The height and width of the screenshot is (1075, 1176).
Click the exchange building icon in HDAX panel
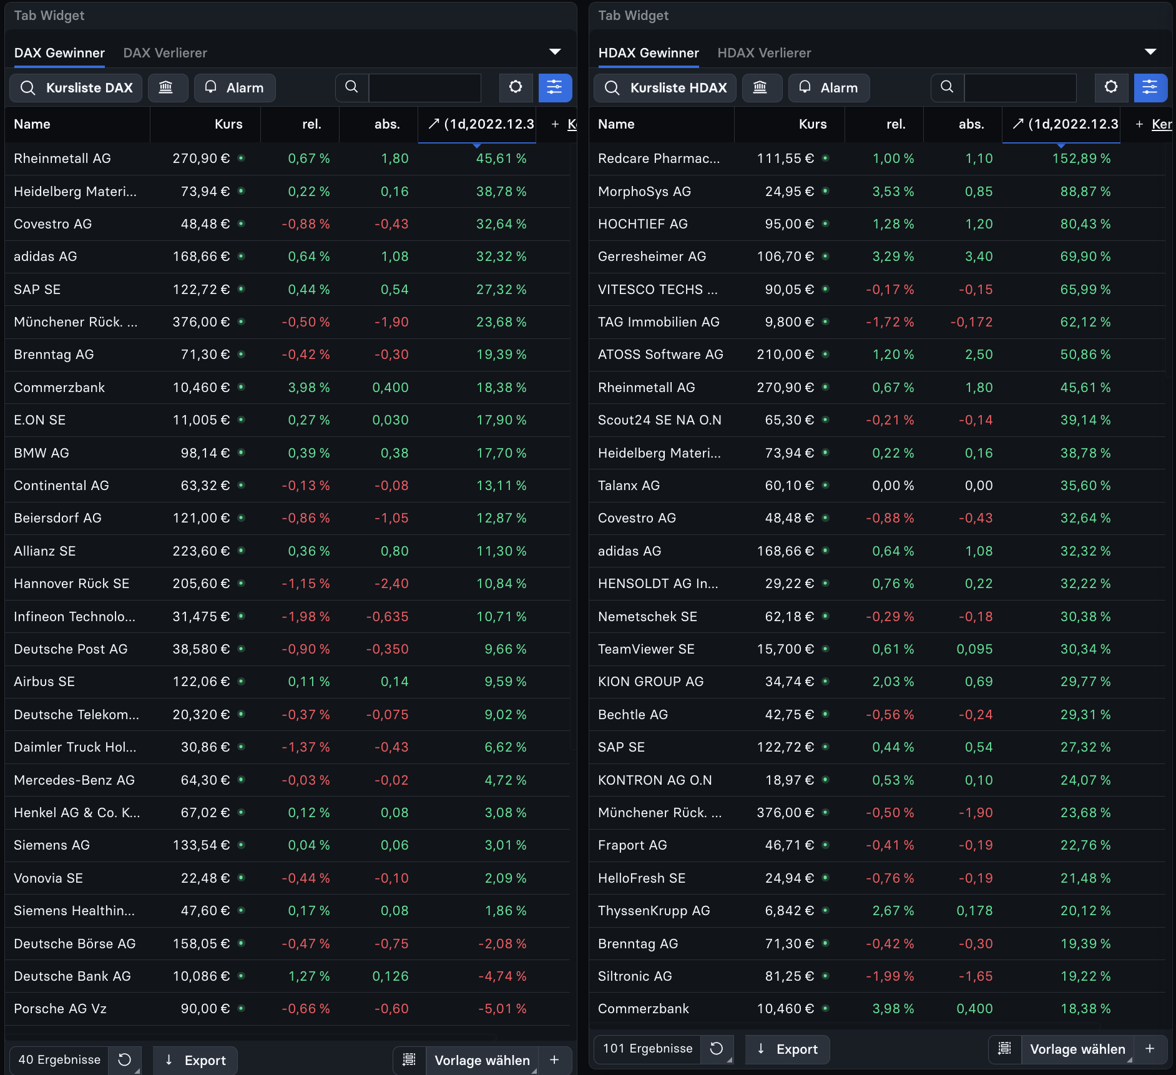(x=762, y=88)
